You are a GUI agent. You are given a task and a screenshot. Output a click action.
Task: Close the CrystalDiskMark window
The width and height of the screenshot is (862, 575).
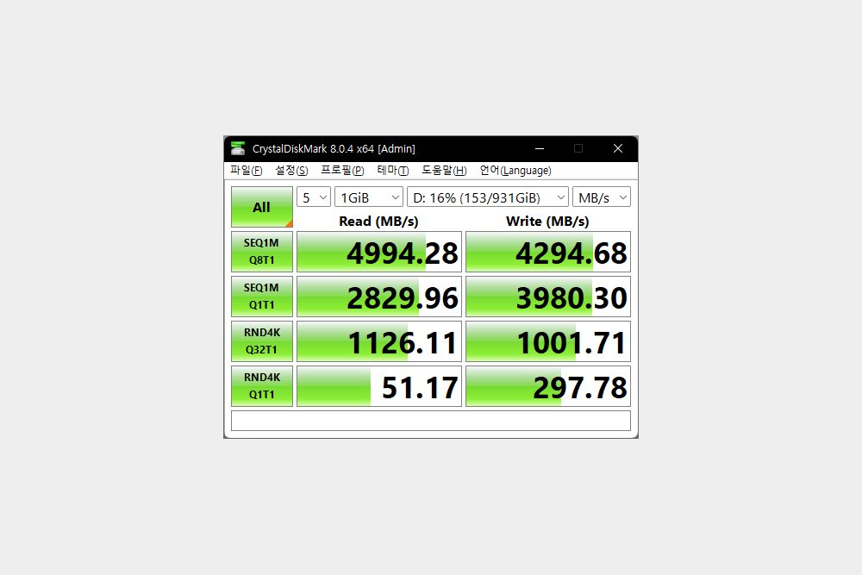pos(618,148)
